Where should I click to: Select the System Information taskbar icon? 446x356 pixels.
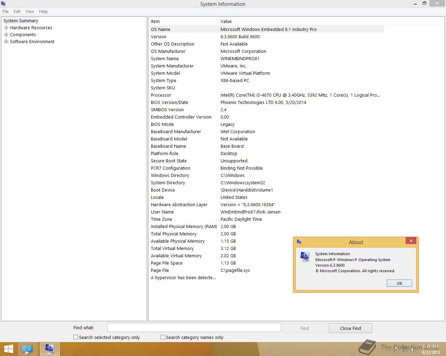49,349
